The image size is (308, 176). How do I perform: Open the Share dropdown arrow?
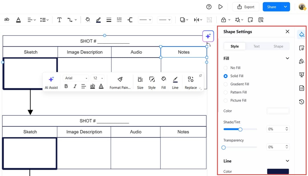click(285, 7)
